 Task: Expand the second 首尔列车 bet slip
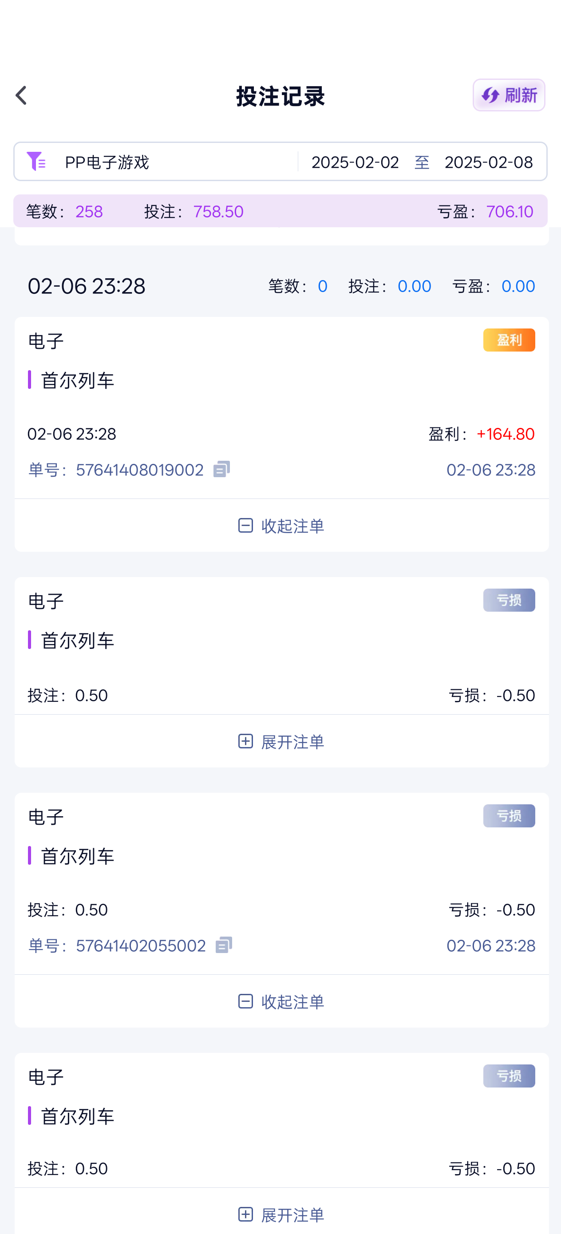click(x=281, y=742)
